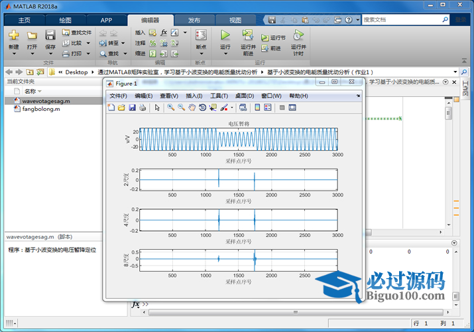Collapse the ribbon with the corner arrow
This screenshot has width=474, height=332.
pyautogui.click(x=464, y=61)
